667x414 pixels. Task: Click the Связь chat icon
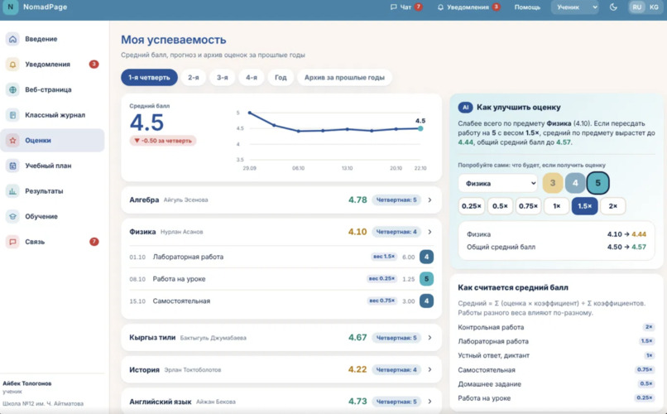(x=12, y=242)
